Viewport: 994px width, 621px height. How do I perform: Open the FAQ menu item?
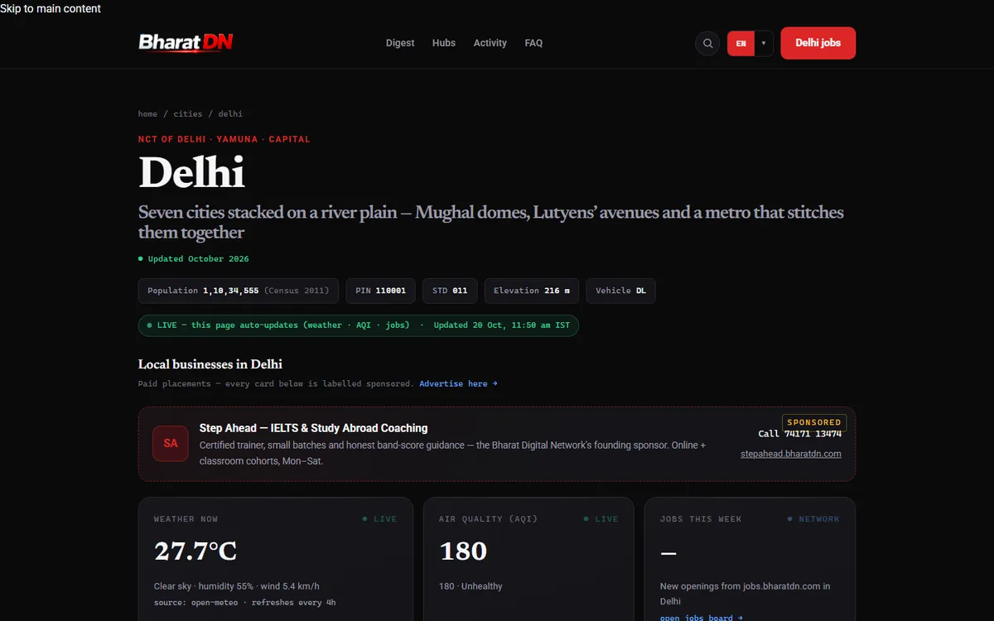pyautogui.click(x=533, y=43)
